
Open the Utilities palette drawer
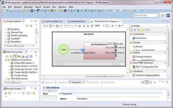pos(148,53)
